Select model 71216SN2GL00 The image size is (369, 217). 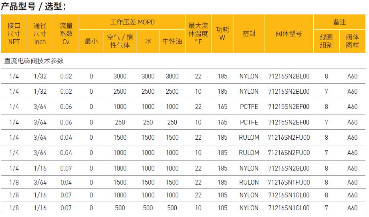click(x=289, y=168)
